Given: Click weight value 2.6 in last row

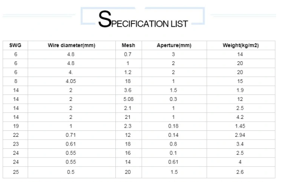Looking at the screenshot, I should coord(240,172).
